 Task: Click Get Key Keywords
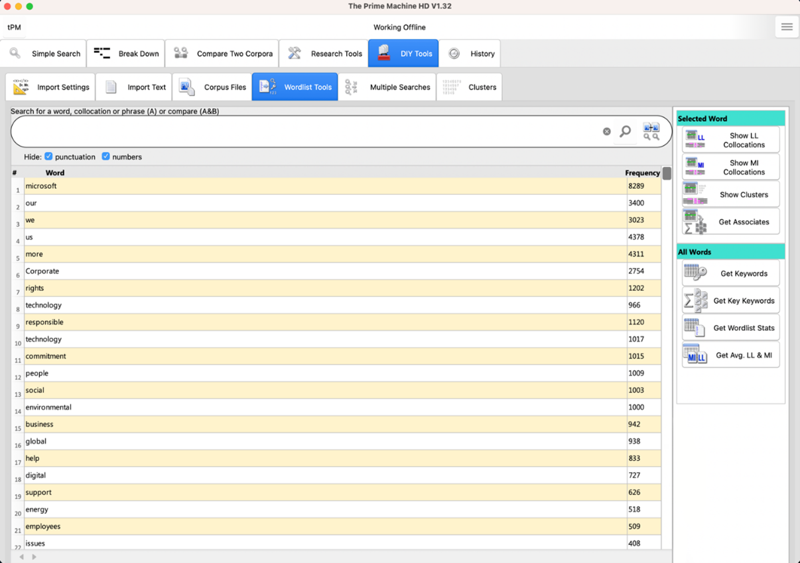click(x=730, y=300)
